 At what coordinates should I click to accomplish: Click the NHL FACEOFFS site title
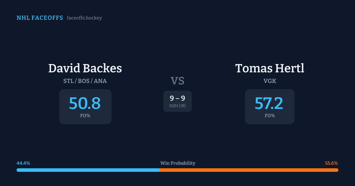[40, 18]
